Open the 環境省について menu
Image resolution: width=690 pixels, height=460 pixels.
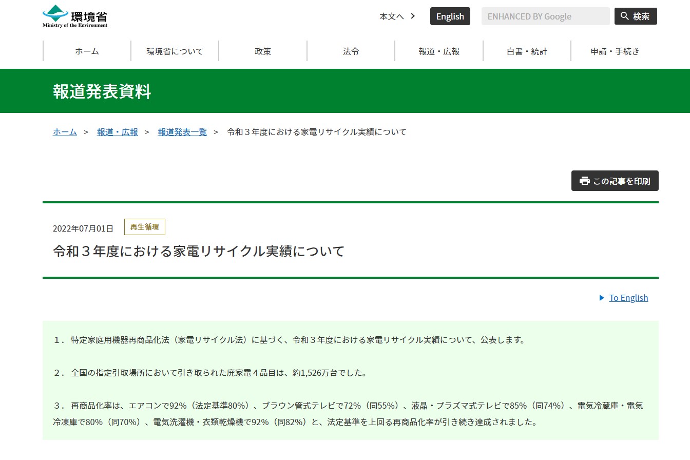(x=175, y=51)
